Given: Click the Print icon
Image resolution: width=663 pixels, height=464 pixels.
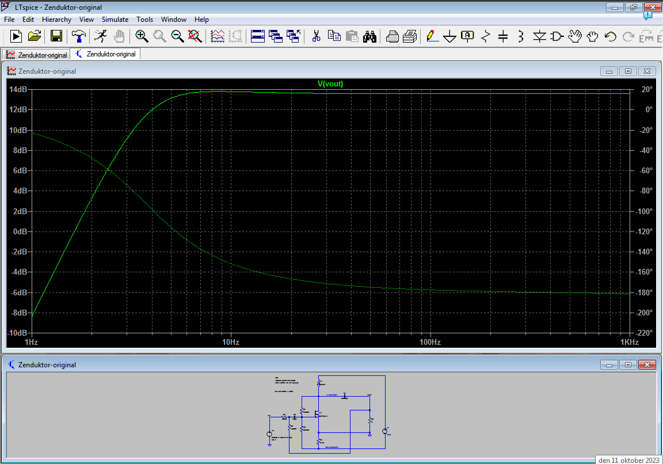Looking at the screenshot, I should pos(393,36).
